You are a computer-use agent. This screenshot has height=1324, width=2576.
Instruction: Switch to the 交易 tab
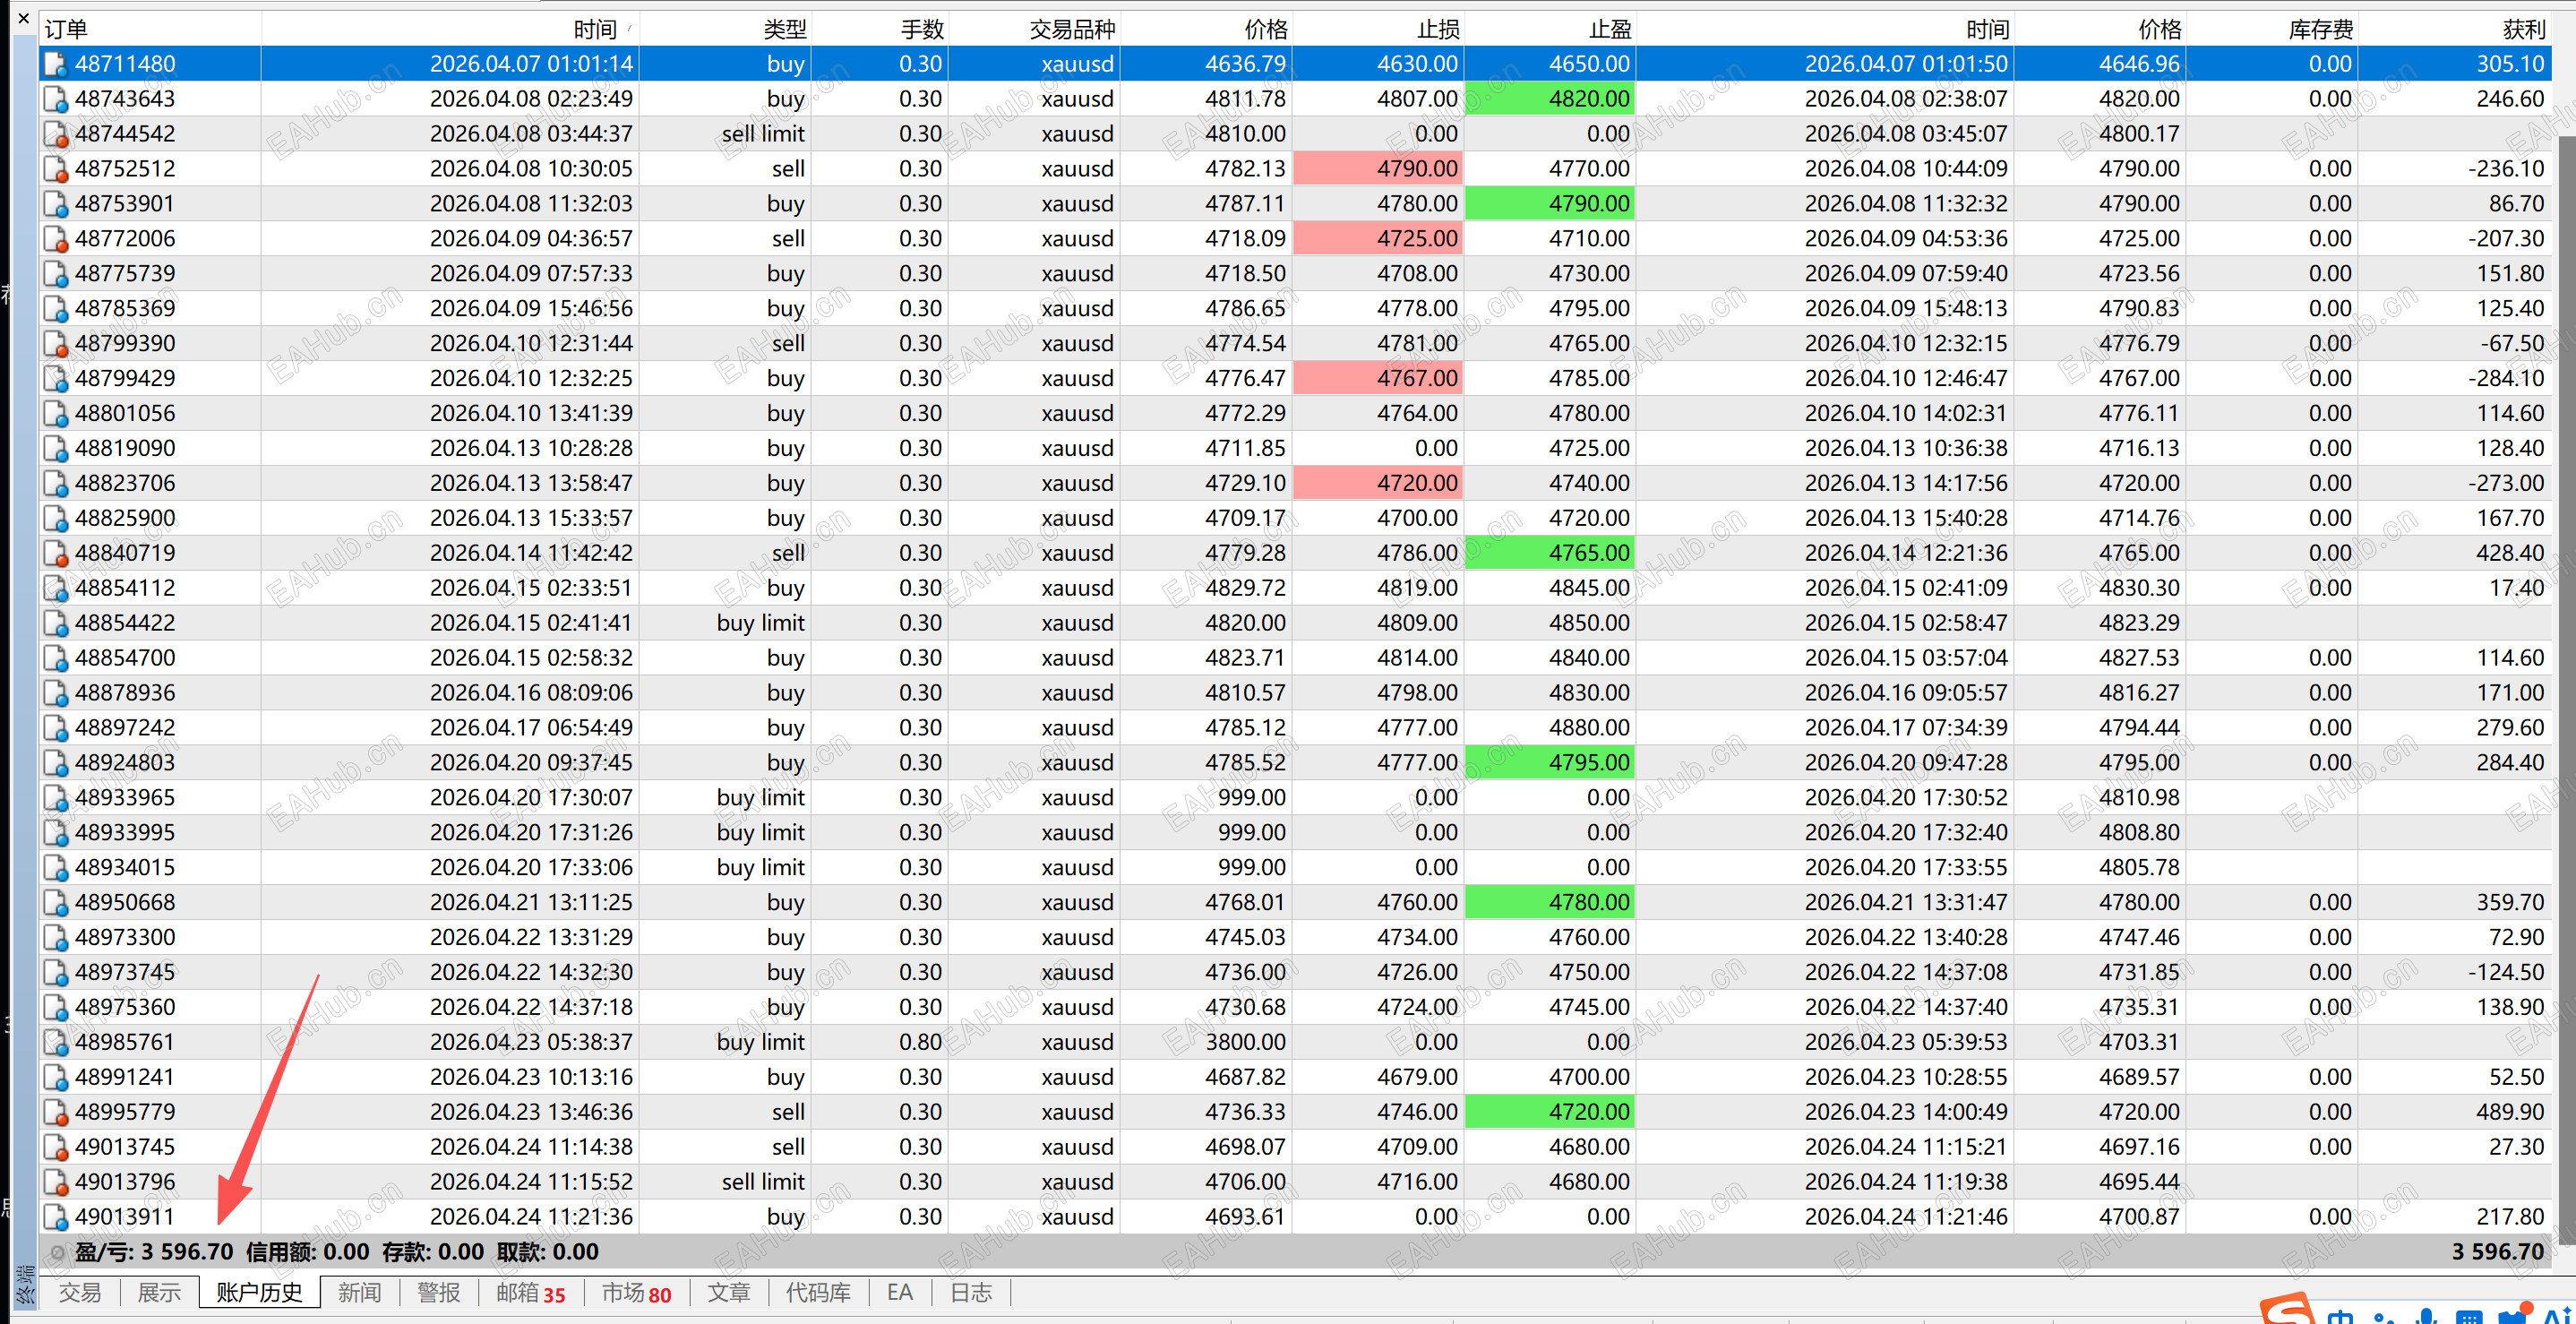80,1292
